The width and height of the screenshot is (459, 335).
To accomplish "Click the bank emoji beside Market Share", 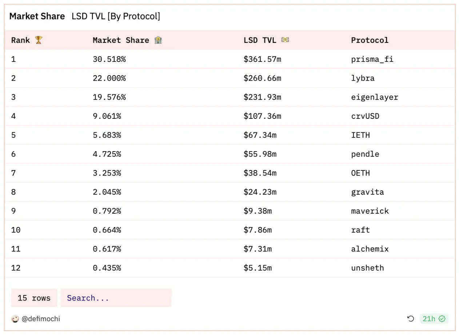I will point(157,40).
